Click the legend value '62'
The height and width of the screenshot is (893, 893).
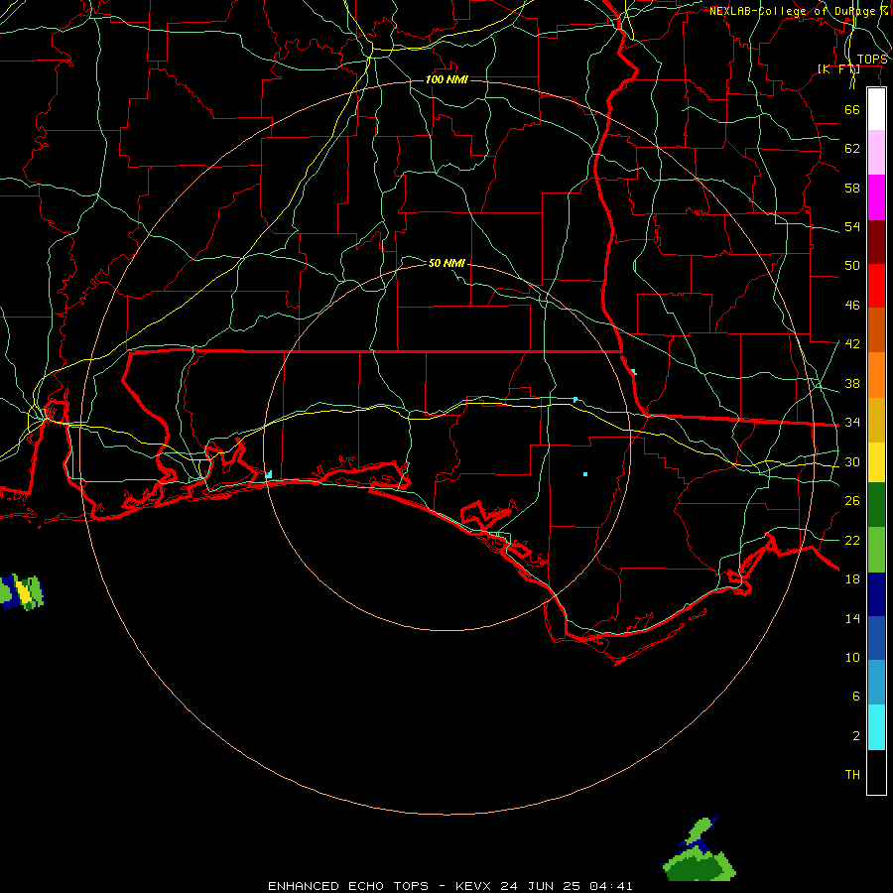point(852,149)
